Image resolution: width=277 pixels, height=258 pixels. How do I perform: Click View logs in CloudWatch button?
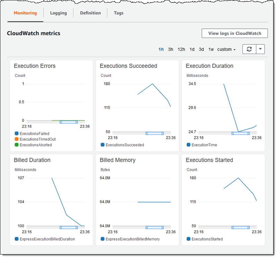235,34
